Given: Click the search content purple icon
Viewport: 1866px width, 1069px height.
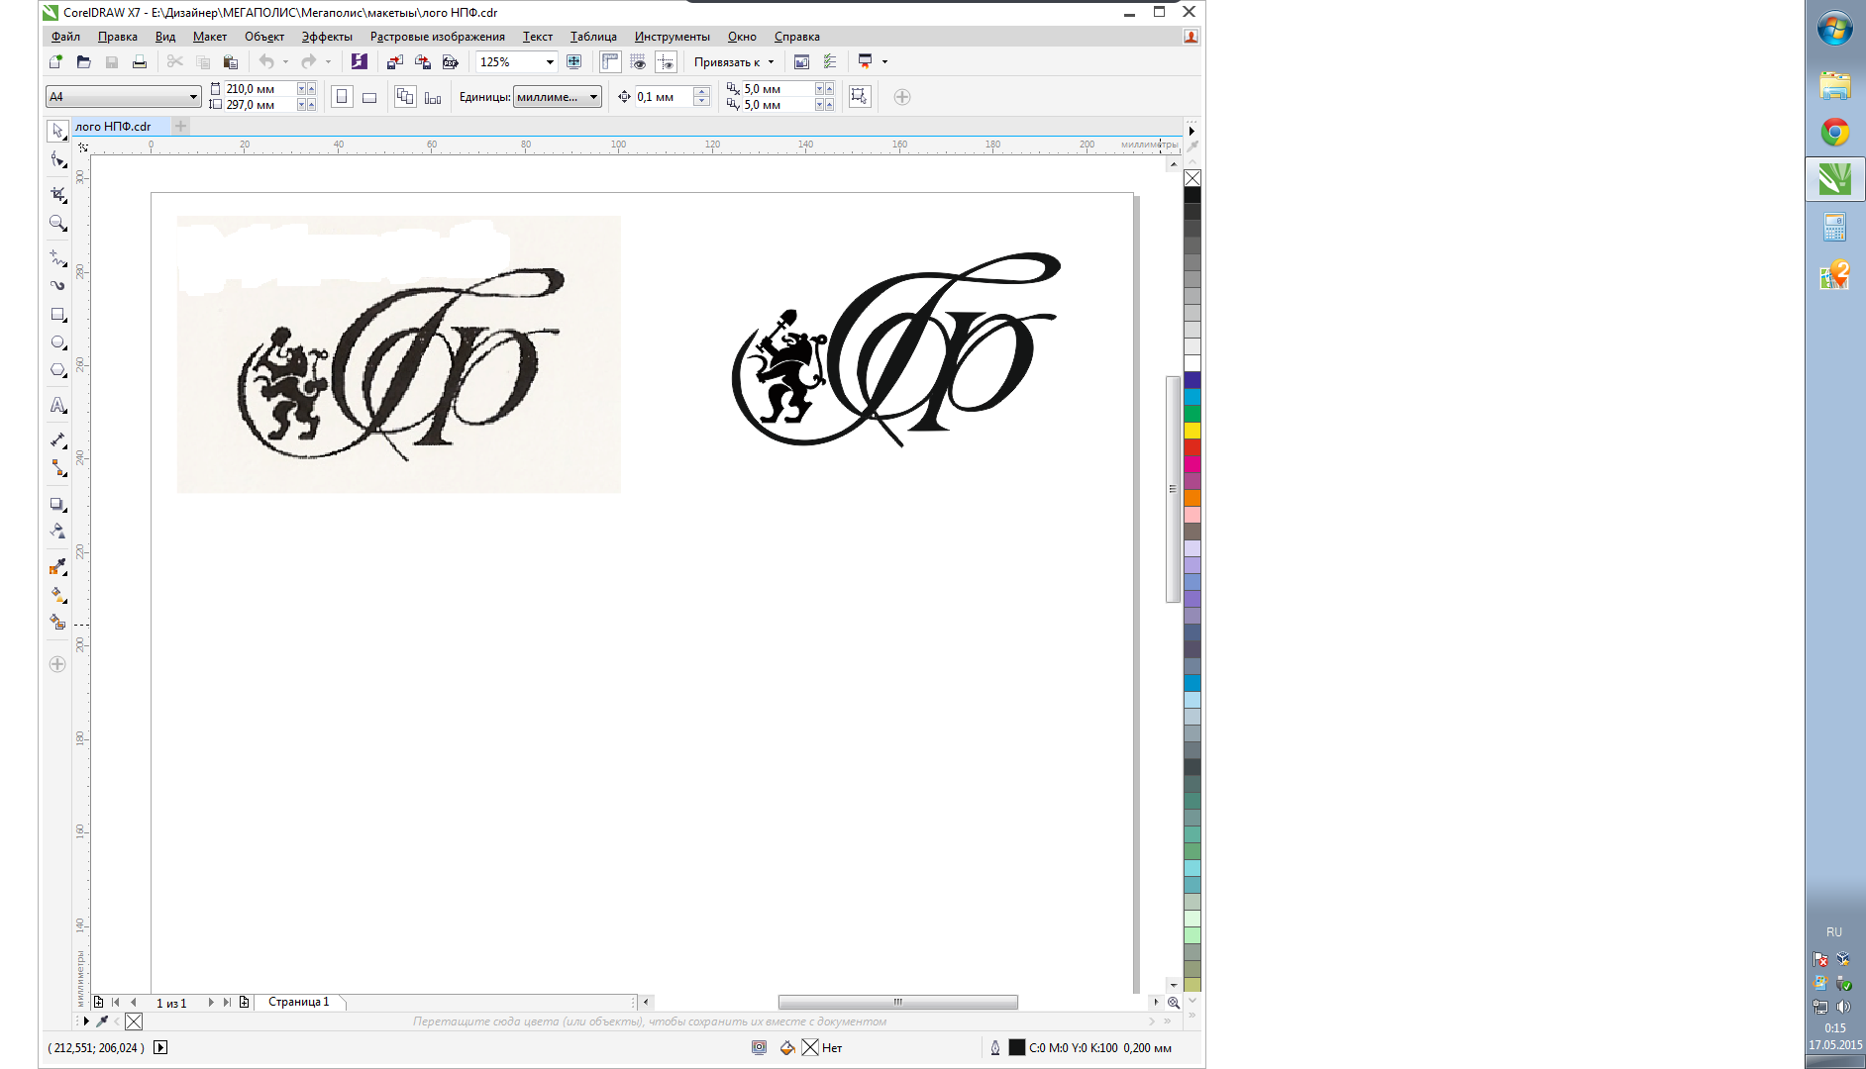Looking at the screenshot, I should point(360,61).
